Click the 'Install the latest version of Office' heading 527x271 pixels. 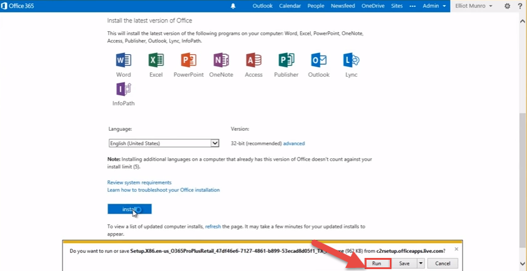pos(150,21)
